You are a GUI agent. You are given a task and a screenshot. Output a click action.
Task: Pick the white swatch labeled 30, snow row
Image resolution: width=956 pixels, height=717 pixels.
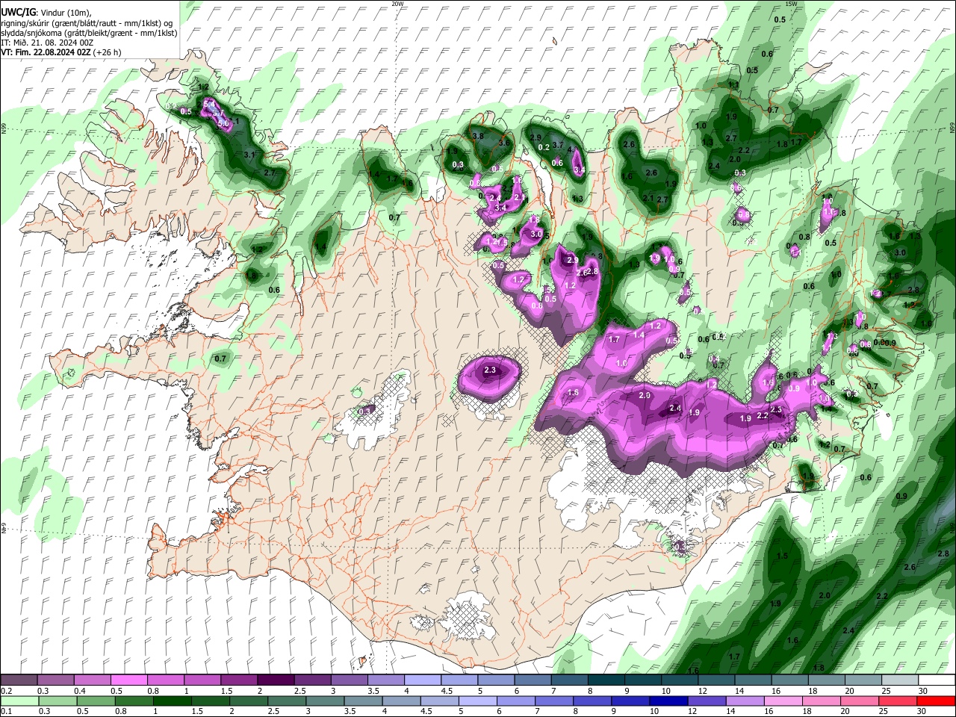click(936, 680)
